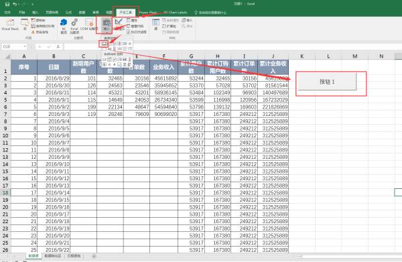Click the 源 XML source icon
Screen dimensions: 402x262
click(x=155, y=25)
